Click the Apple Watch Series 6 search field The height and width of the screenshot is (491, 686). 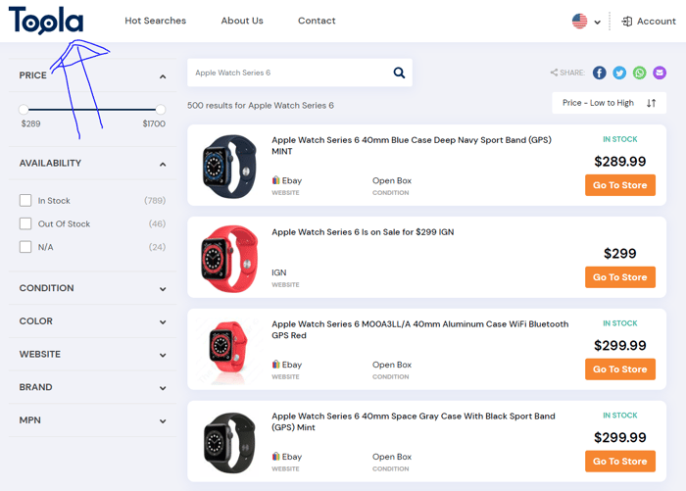[289, 73]
